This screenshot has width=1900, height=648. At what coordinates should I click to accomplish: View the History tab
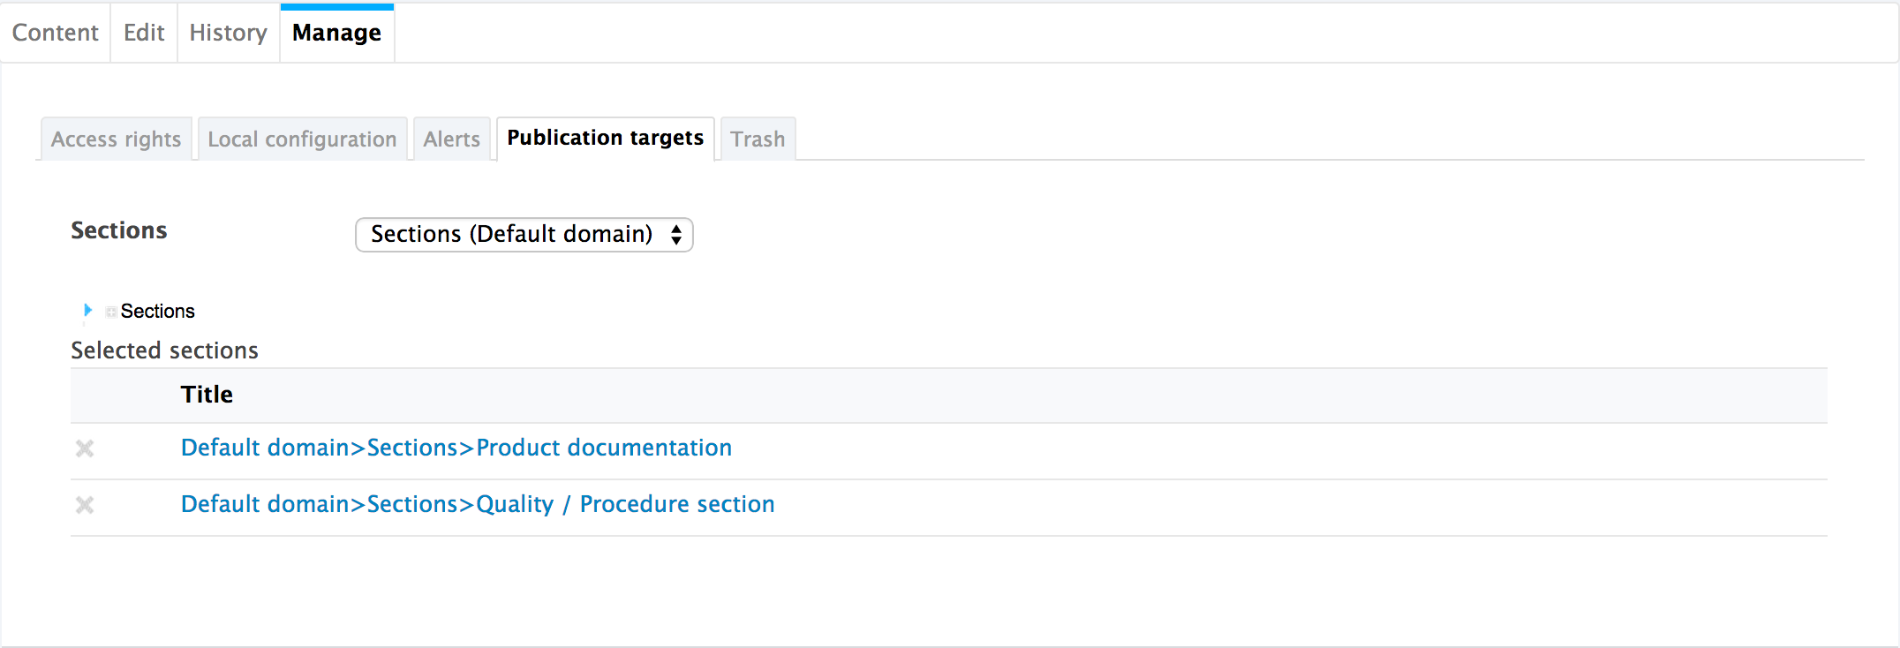(x=228, y=33)
